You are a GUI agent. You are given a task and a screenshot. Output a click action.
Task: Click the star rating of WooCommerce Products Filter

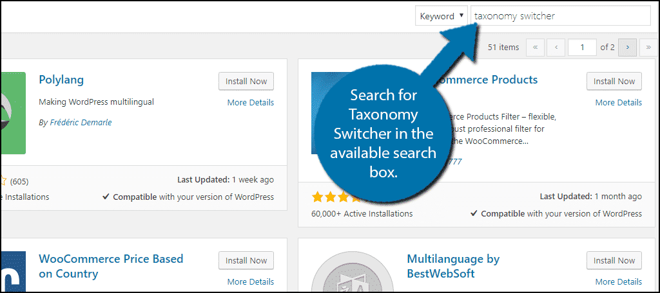[336, 197]
